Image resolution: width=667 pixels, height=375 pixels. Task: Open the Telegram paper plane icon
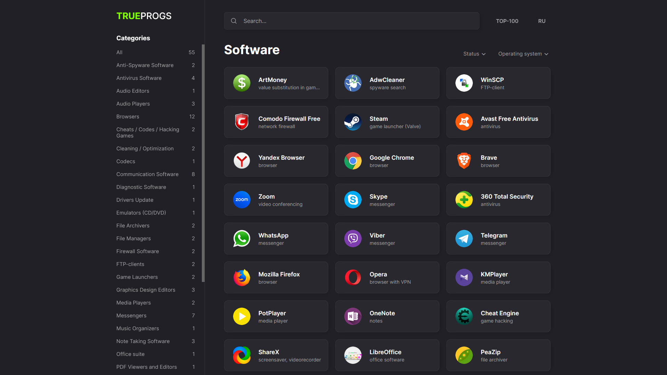464,239
